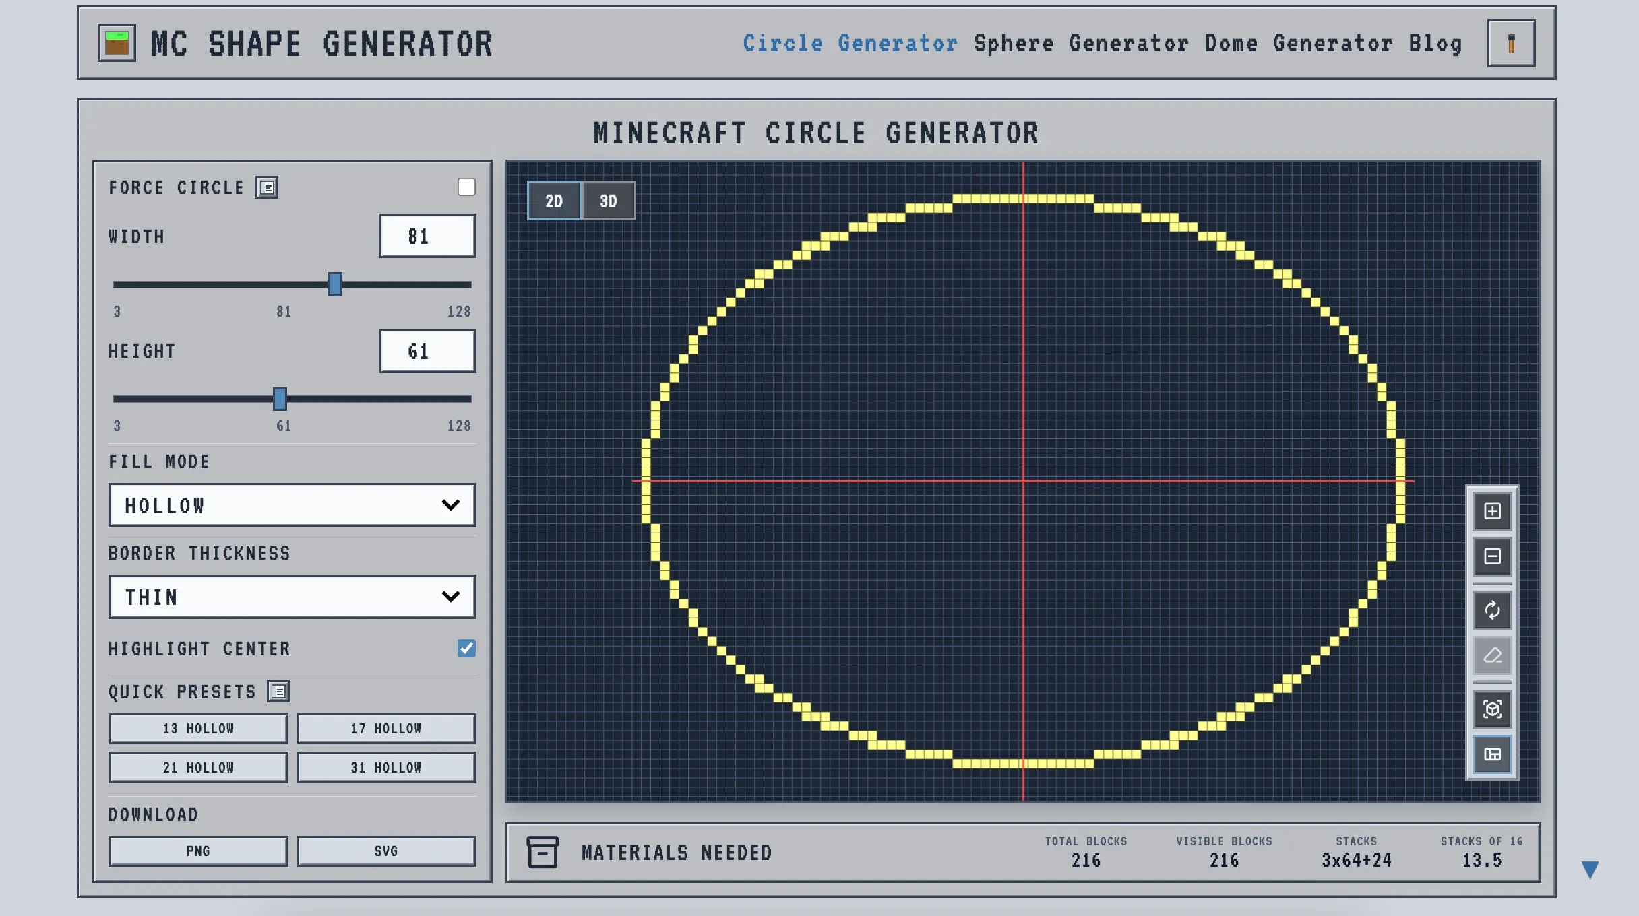
Task: Click the blue down-arrow scroll icon
Action: pos(1590,870)
